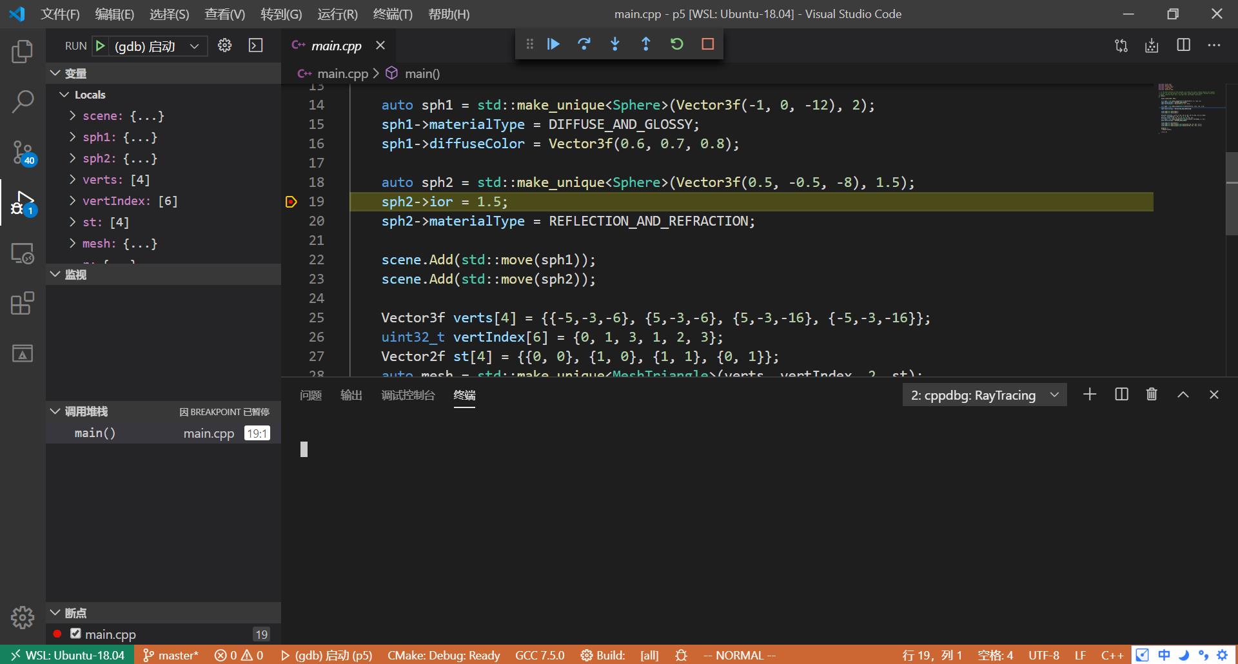
Task: Grab the debug toolbar drag handle
Action: (x=529, y=44)
